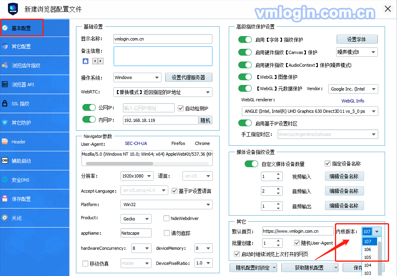Viewport: 397px width, 276px height.
Task: Select 107 in the 内核版本 list
Action: click(370, 241)
